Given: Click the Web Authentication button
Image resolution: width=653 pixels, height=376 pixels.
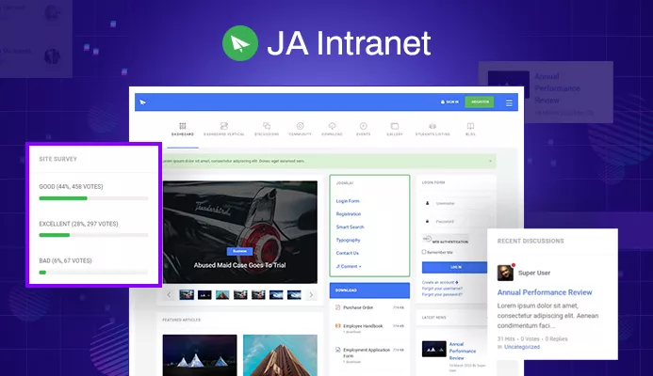Looking at the screenshot, I should pyautogui.click(x=445, y=240).
